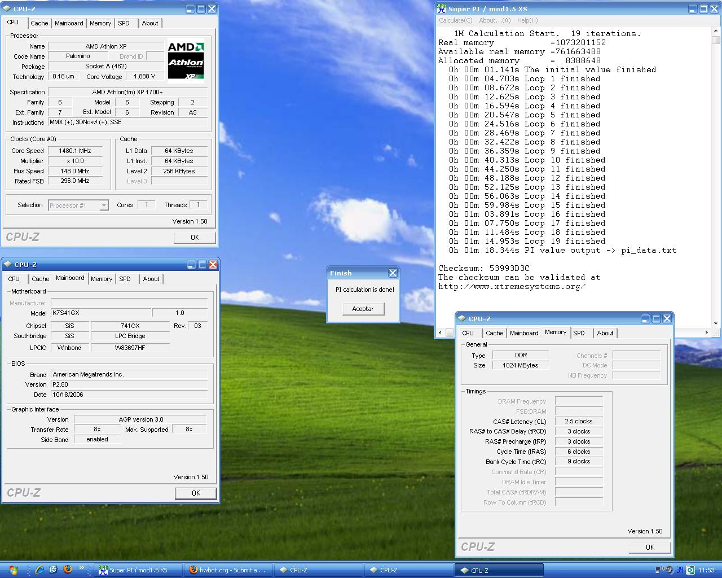The image size is (722, 578).
Task: Maximize the Super PI window
Action: [703, 8]
